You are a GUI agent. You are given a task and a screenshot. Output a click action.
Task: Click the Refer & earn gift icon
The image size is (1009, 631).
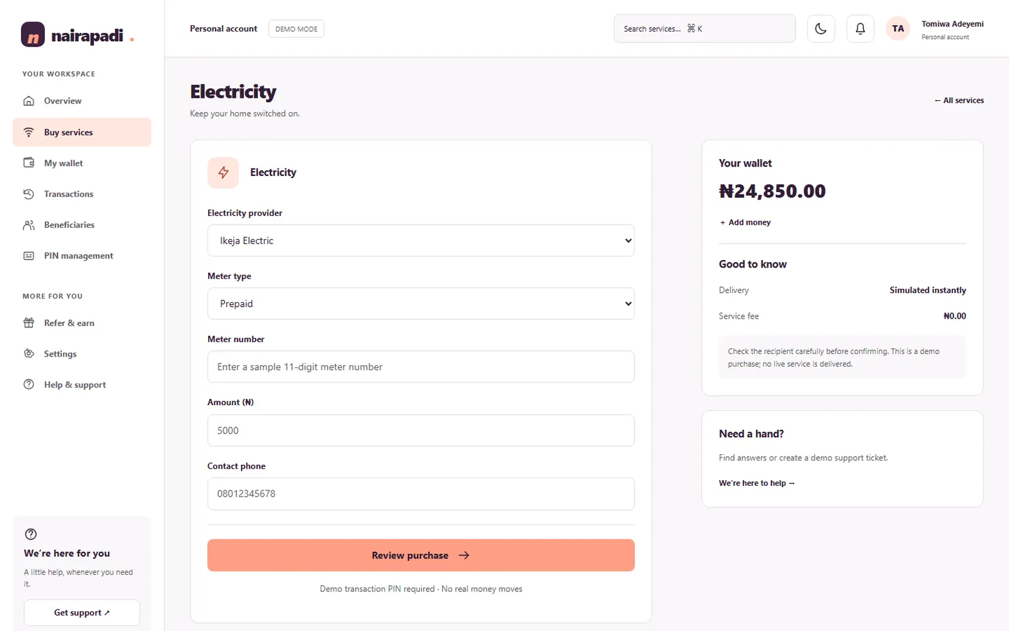29,322
